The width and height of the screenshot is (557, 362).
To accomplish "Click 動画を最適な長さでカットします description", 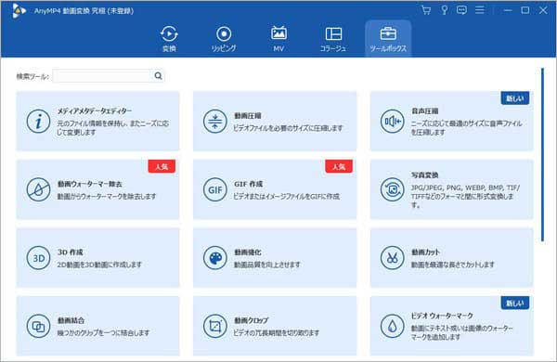I will [x=453, y=265].
